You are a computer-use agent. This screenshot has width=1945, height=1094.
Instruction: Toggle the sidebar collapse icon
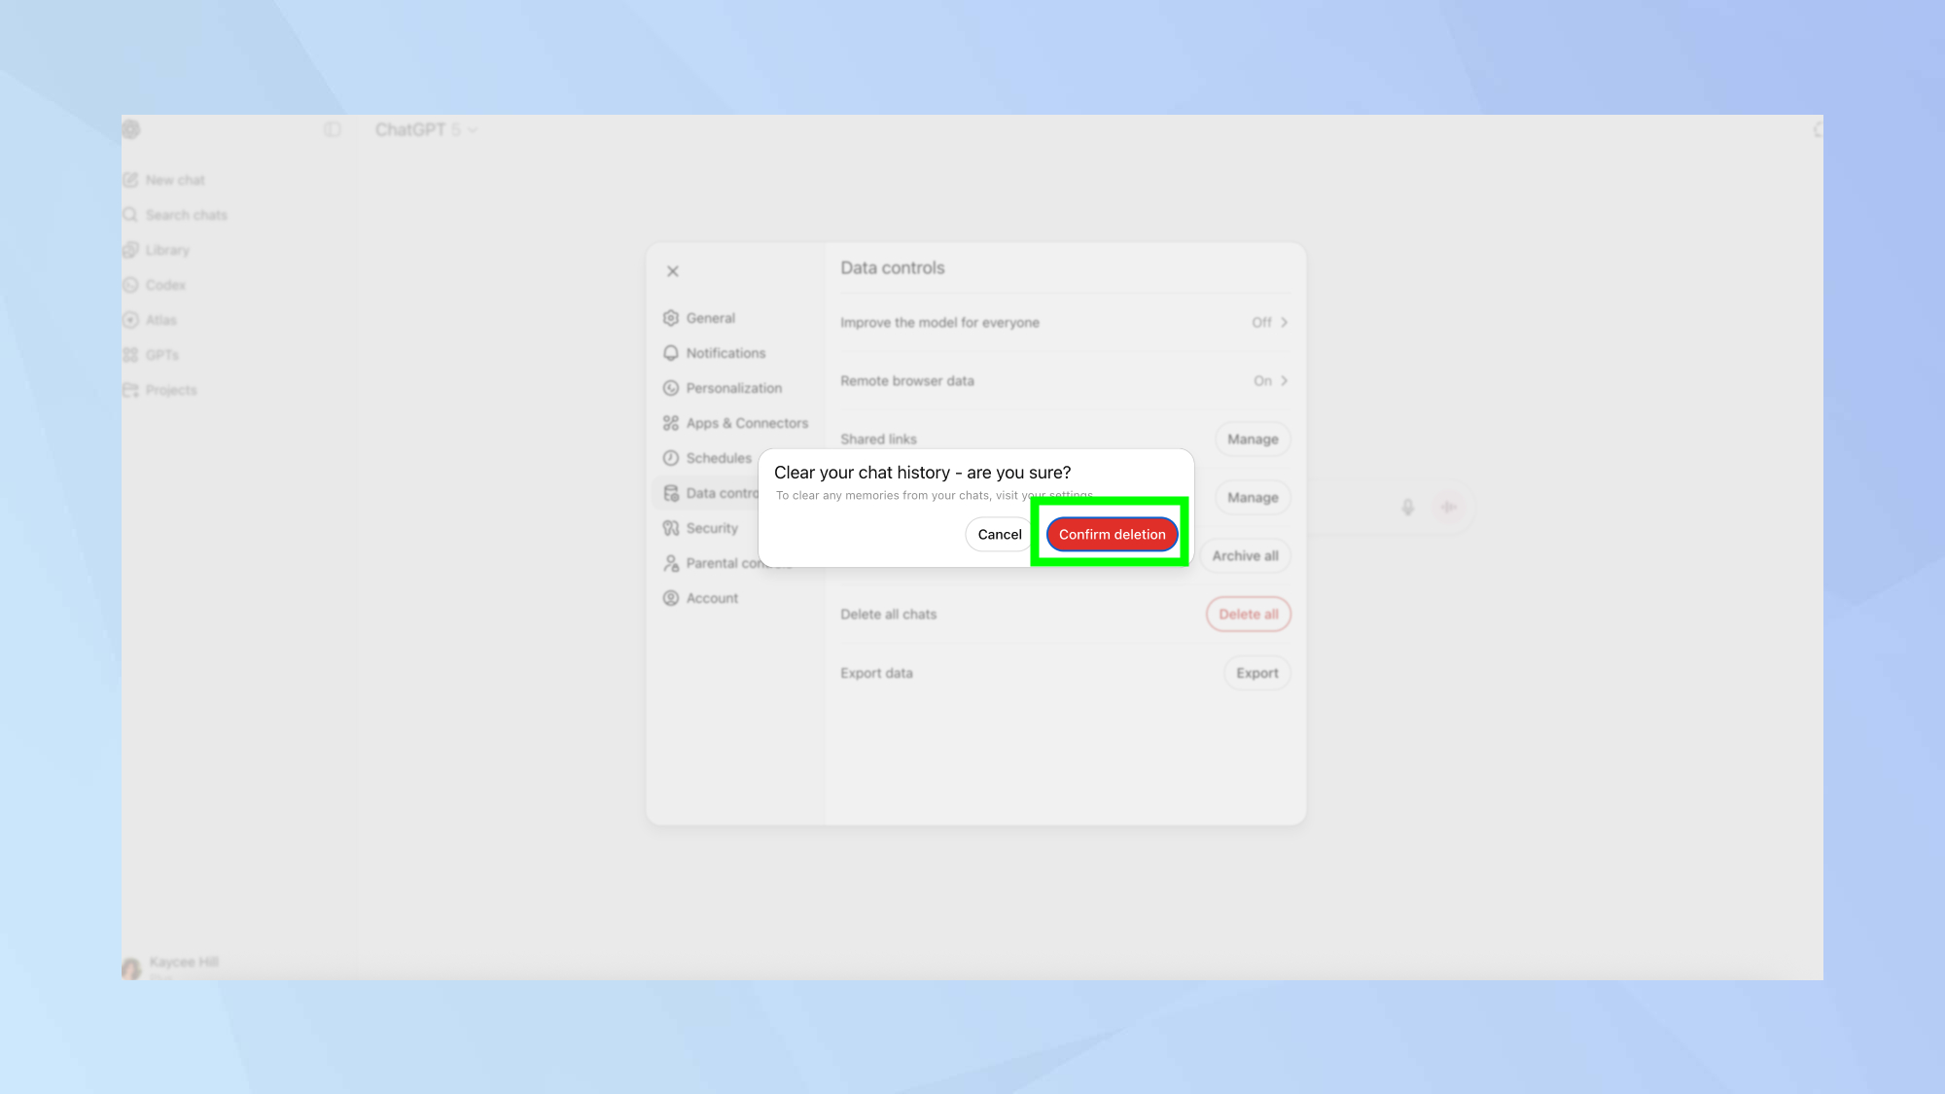[x=333, y=129]
